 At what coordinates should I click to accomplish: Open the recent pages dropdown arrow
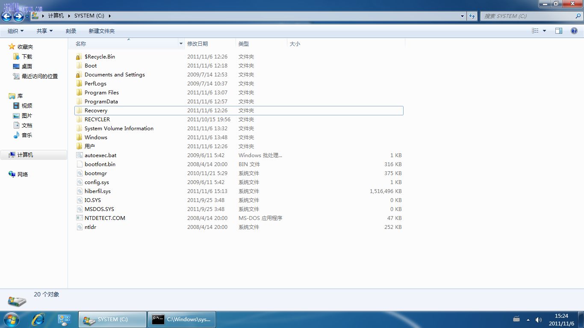coord(27,16)
